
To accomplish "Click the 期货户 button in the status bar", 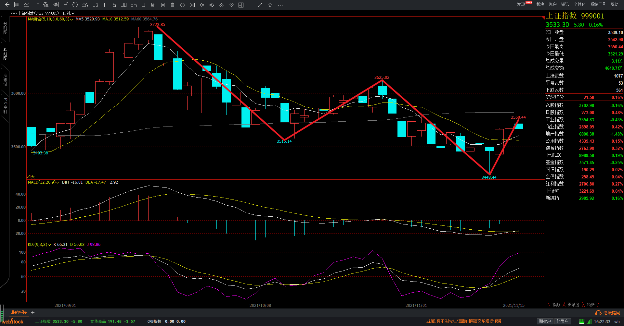I will click(545, 321).
